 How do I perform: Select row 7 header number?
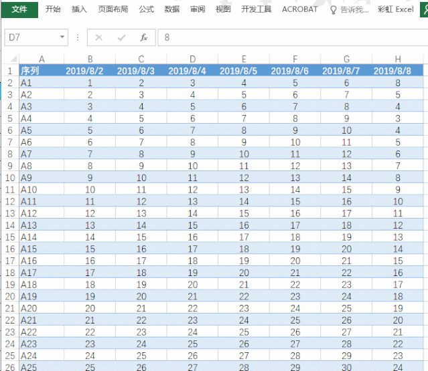coord(10,142)
